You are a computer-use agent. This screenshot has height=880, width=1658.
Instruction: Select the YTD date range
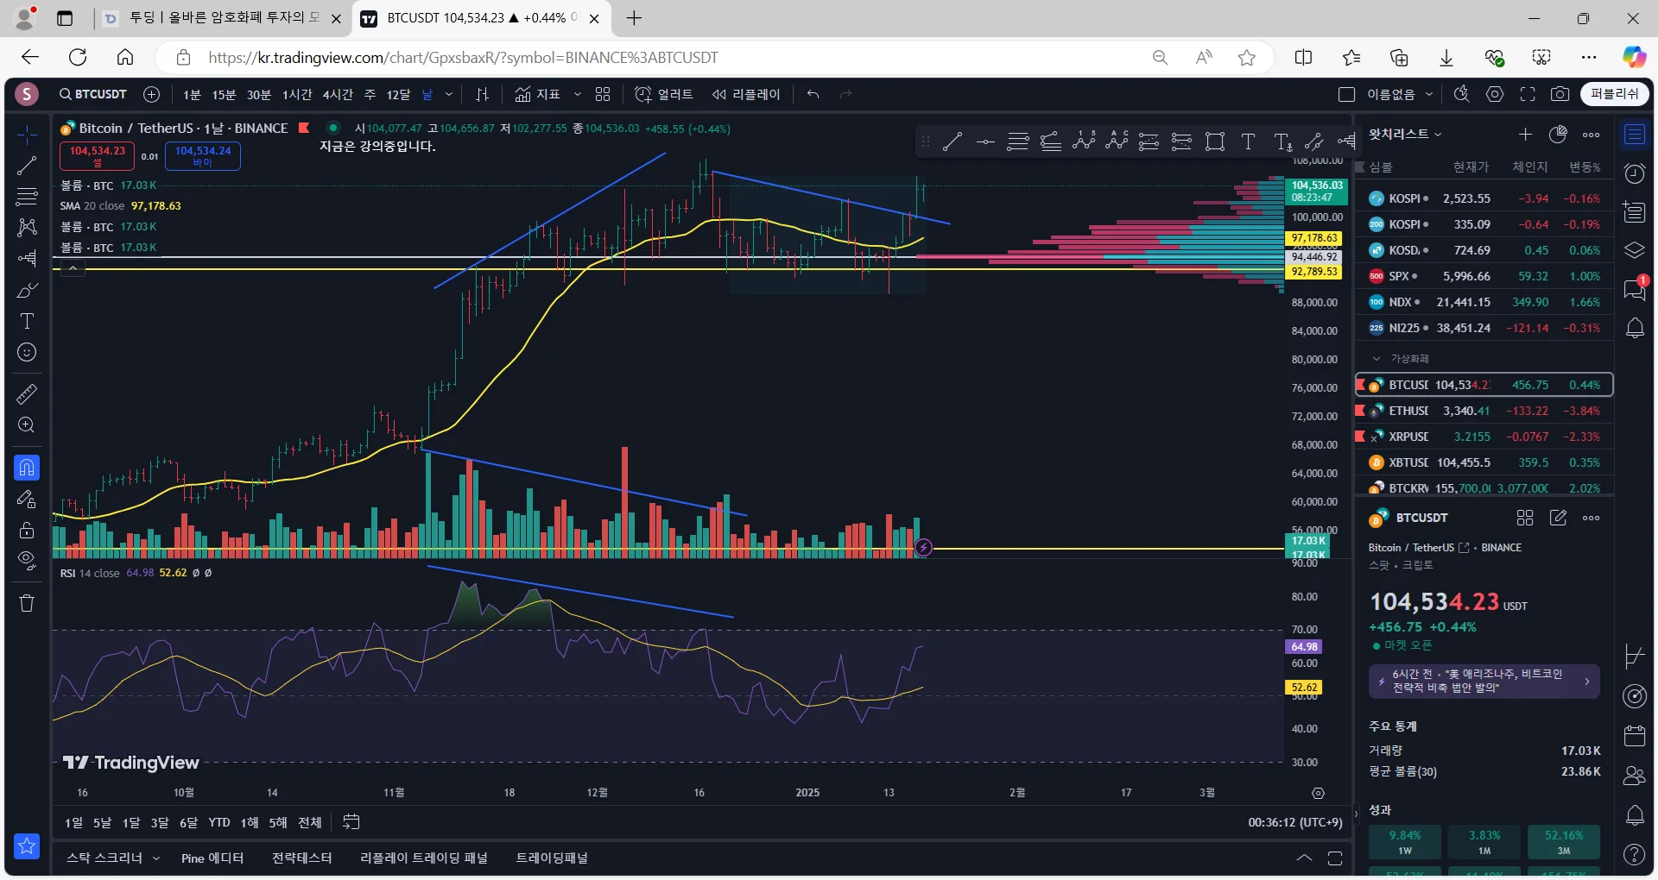pyautogui.click(x=219, y=823)
